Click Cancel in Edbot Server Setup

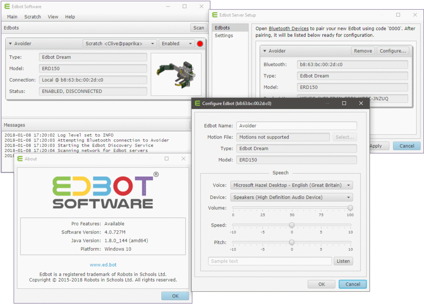coord(407,146)
